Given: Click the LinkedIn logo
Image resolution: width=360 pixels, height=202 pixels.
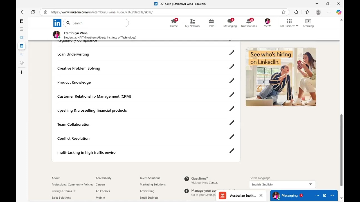Looking at the screenshot, I should pyautogui.click(x=57, y=23).
